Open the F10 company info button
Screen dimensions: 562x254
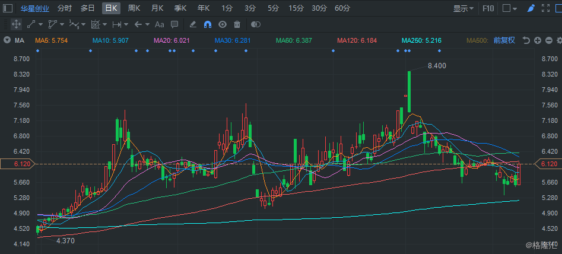(x=488, y=8)
